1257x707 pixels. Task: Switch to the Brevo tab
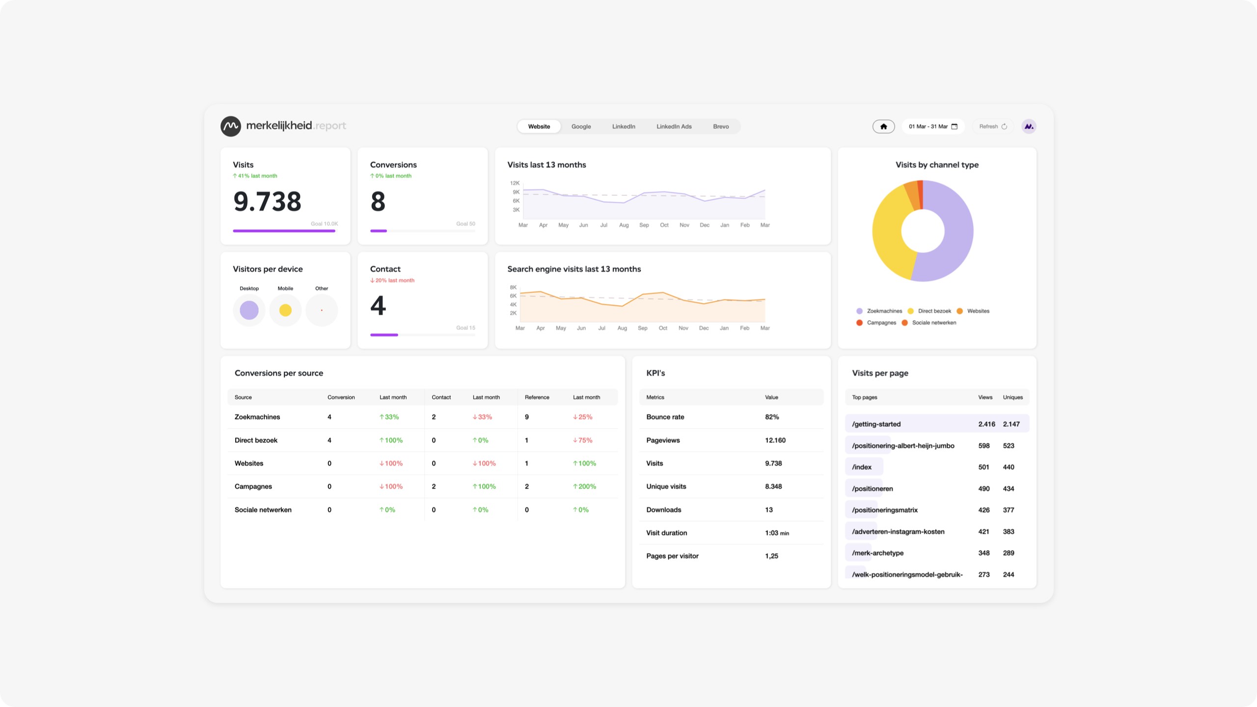pyautogui.click(x=721, y=127)
